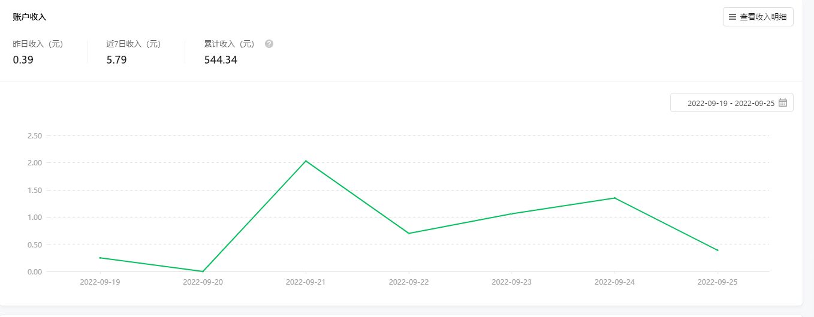
Task: Click the 2022-09-24 x-axis date label
Action: click(x=614, y=282)
